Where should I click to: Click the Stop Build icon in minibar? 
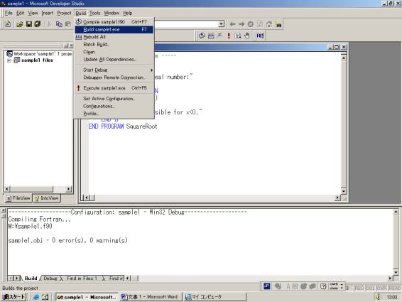[x=219, y=36]
